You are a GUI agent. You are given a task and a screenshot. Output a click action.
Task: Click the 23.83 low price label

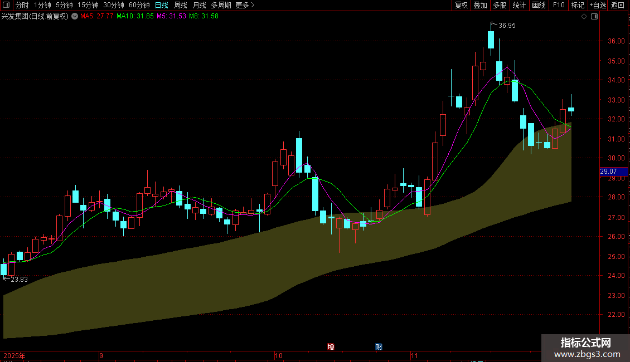coord(19,280)
